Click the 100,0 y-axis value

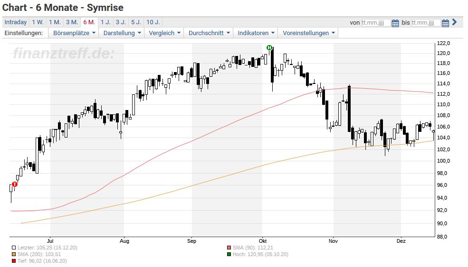point(443,161)
